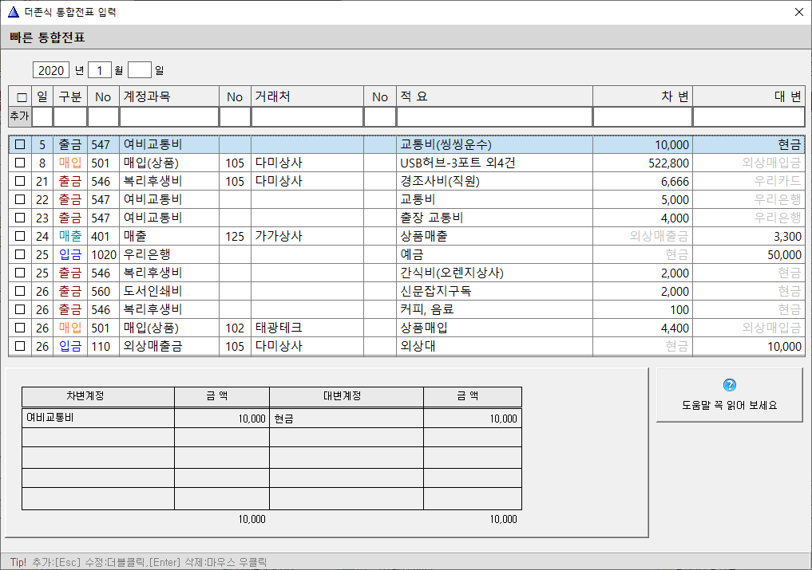
Task: Check the row for 경조사비(직원)
Action: (20, 181)
